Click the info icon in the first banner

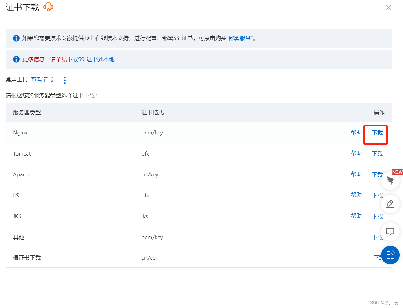pyautogui.click(x=16, y=38)
